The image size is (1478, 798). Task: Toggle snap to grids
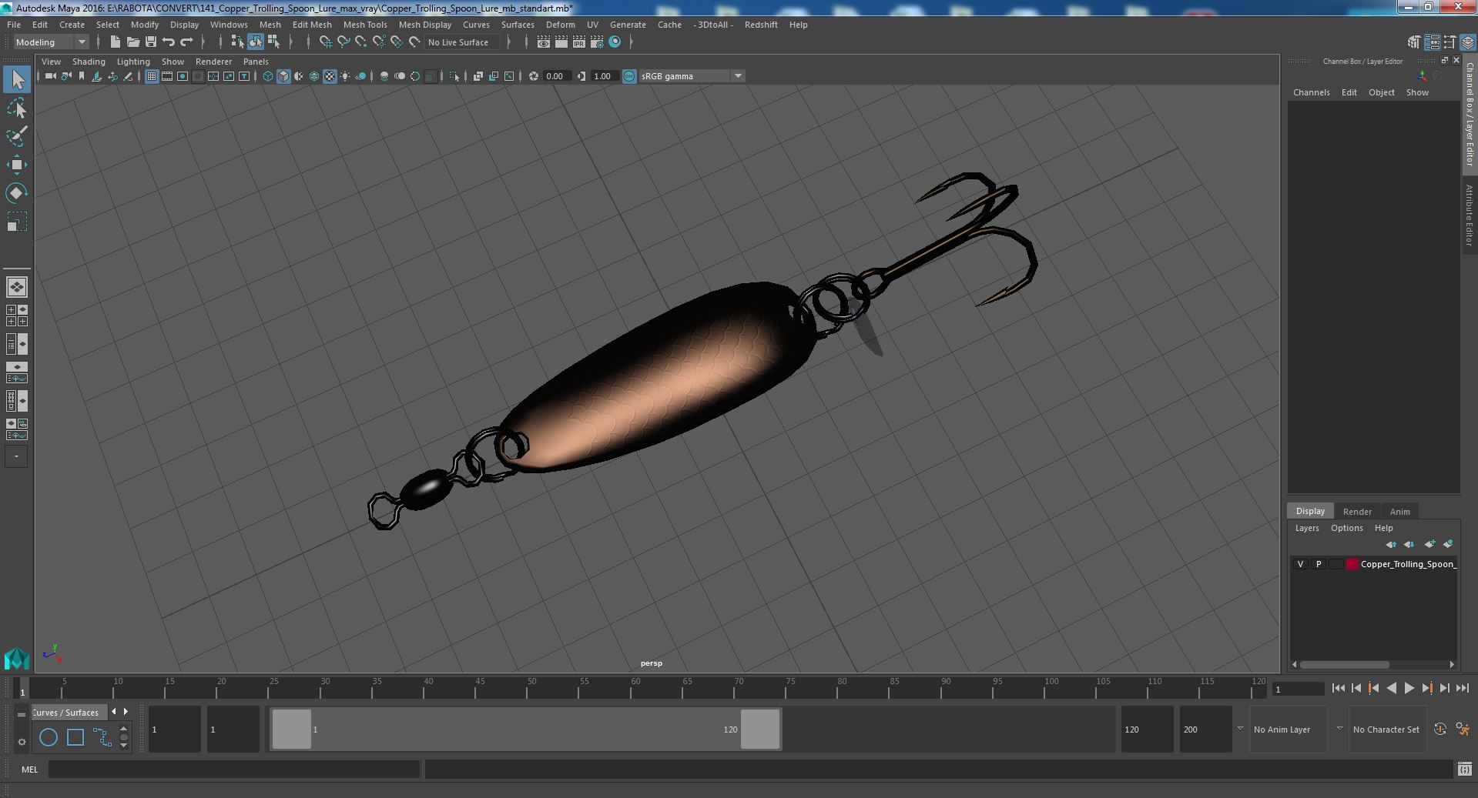326,42
